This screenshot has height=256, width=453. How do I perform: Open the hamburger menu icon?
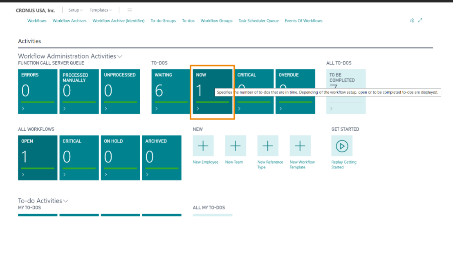[x=130, y=10]
